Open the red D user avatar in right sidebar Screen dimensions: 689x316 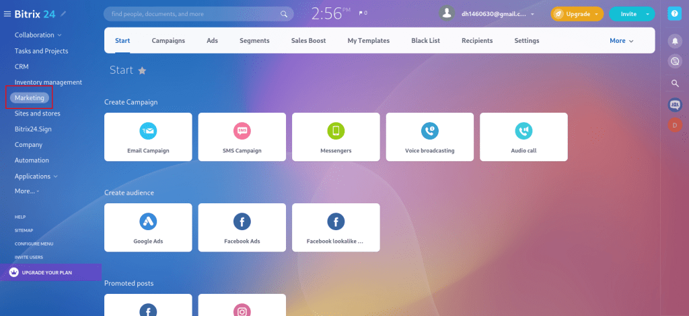[x=674, y=125]
